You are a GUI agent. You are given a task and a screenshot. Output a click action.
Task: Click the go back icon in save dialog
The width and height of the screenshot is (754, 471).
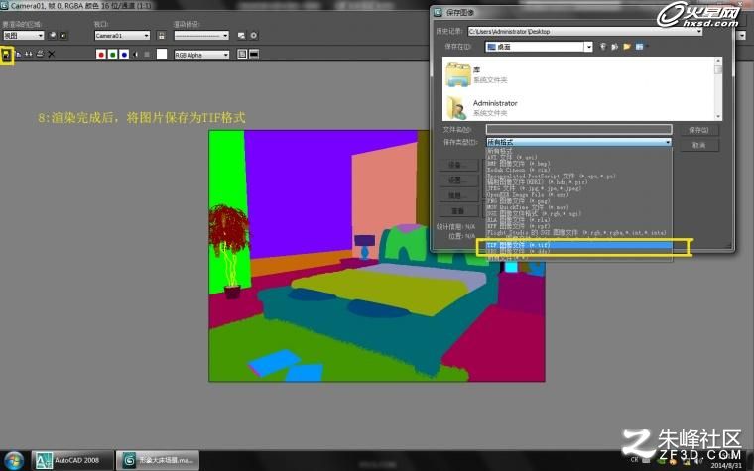pyautogui.click(x=603, y=47)
